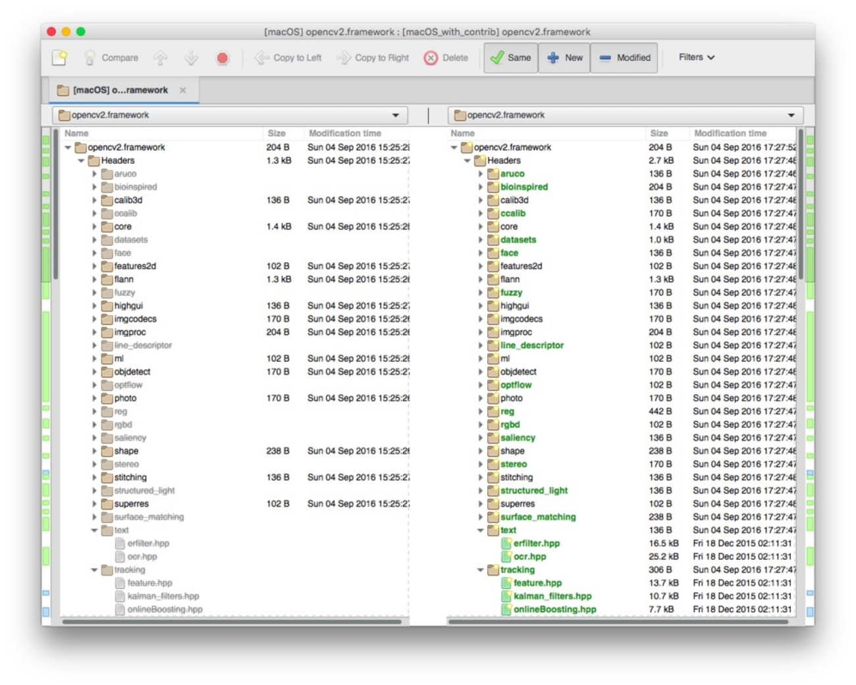
Task: Toggle the Modified files filter
Action: 624,58
